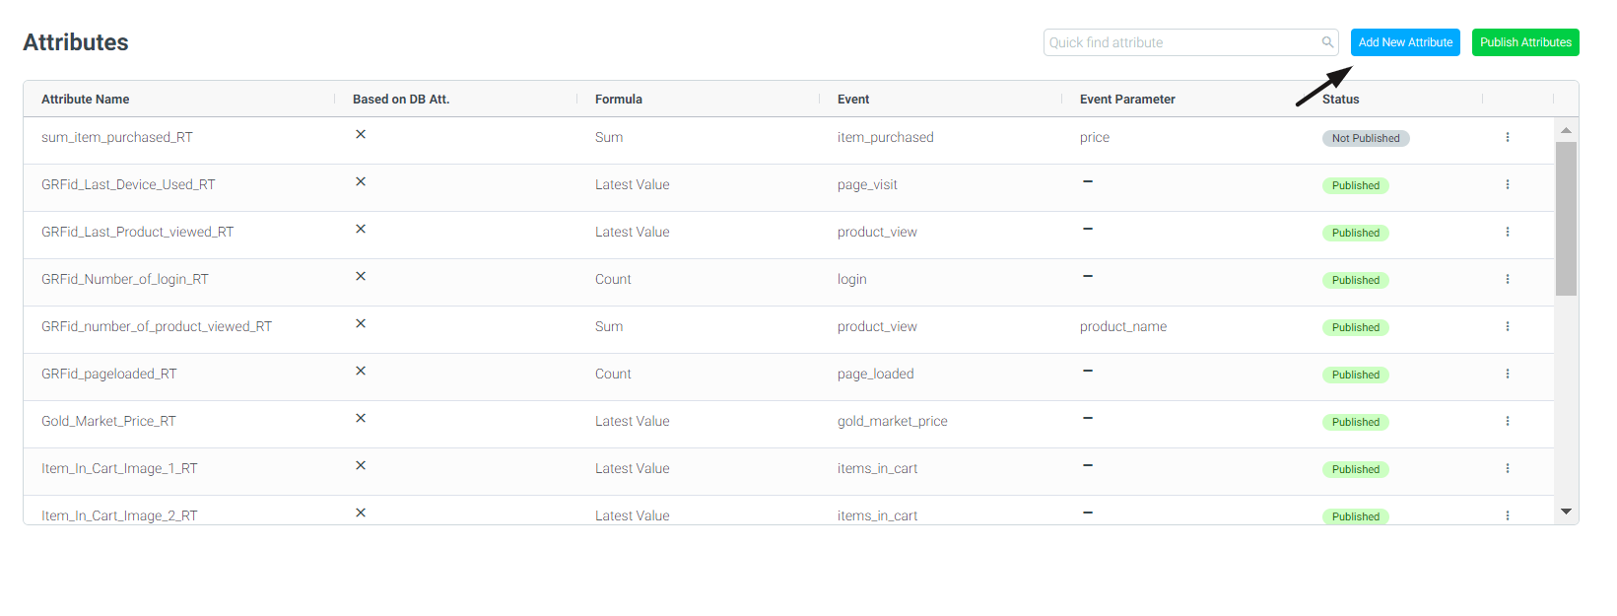This screenshot has width=1617, height=616.
Task: Click the X mark in the GRFid_Last_Product_viewed_RT row
Action: click(361, 229)
